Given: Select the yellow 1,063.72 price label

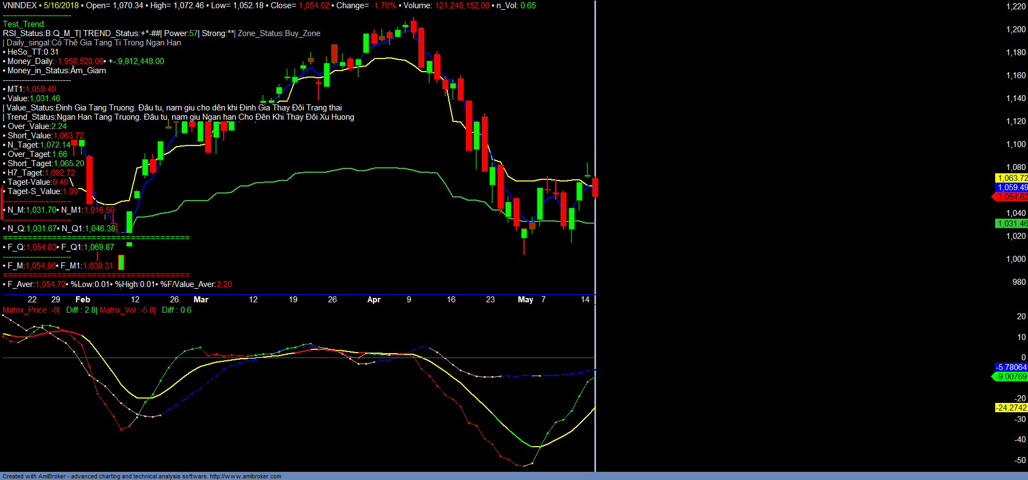Looking at the screenshot, I should coord(1012,178).
